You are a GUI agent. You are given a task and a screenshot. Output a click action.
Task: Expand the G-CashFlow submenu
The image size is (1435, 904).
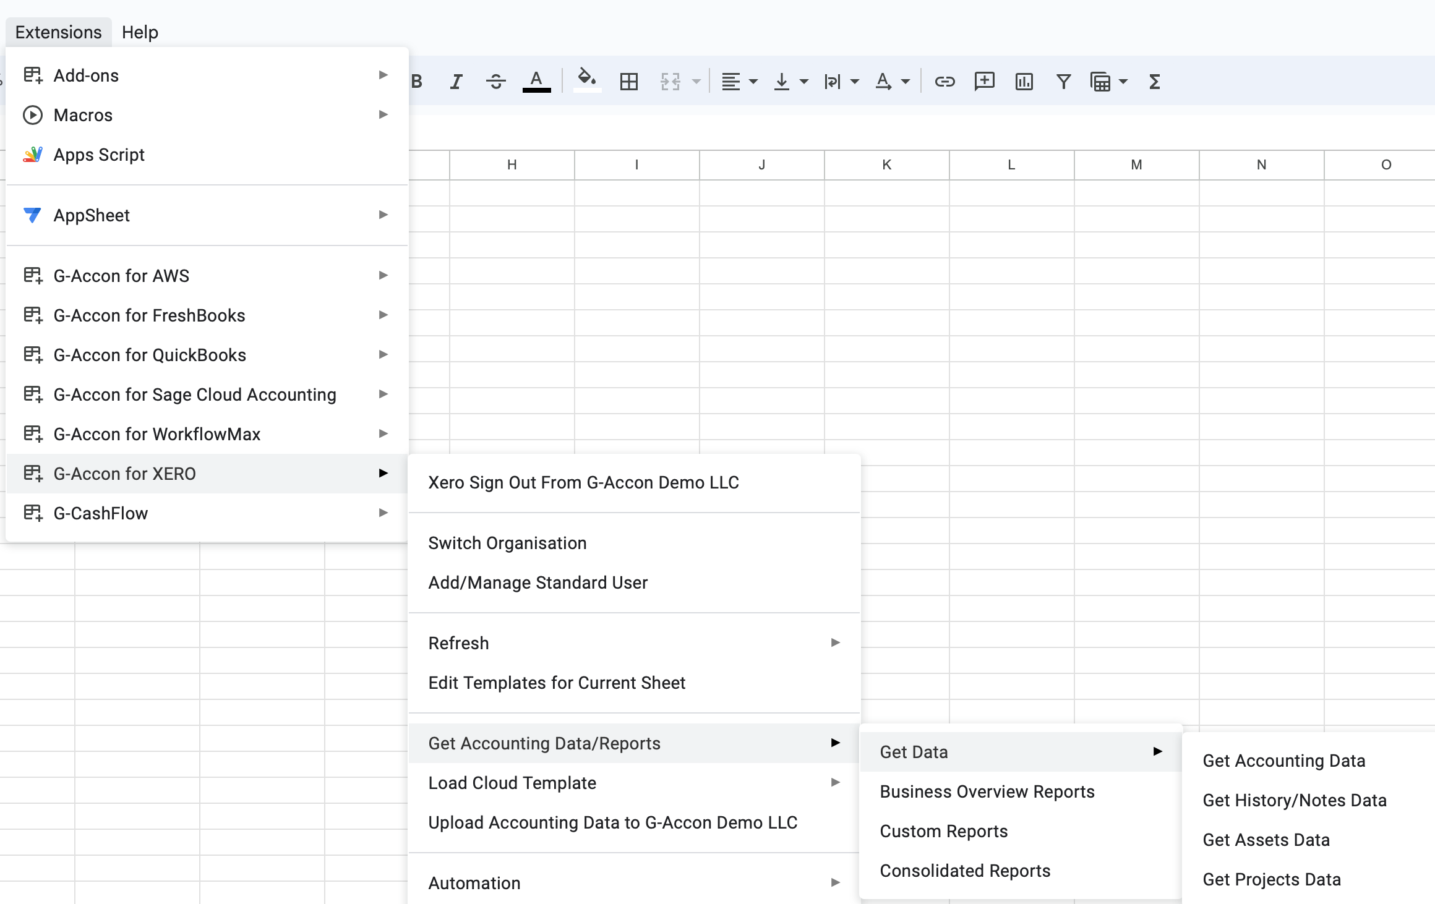[207, 513]
